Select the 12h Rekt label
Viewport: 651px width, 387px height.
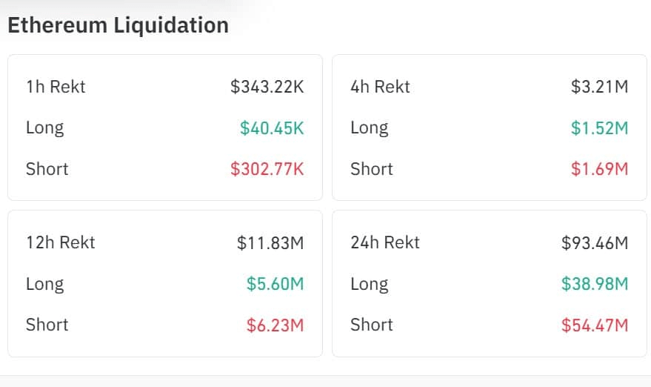[x=60, y=242]
